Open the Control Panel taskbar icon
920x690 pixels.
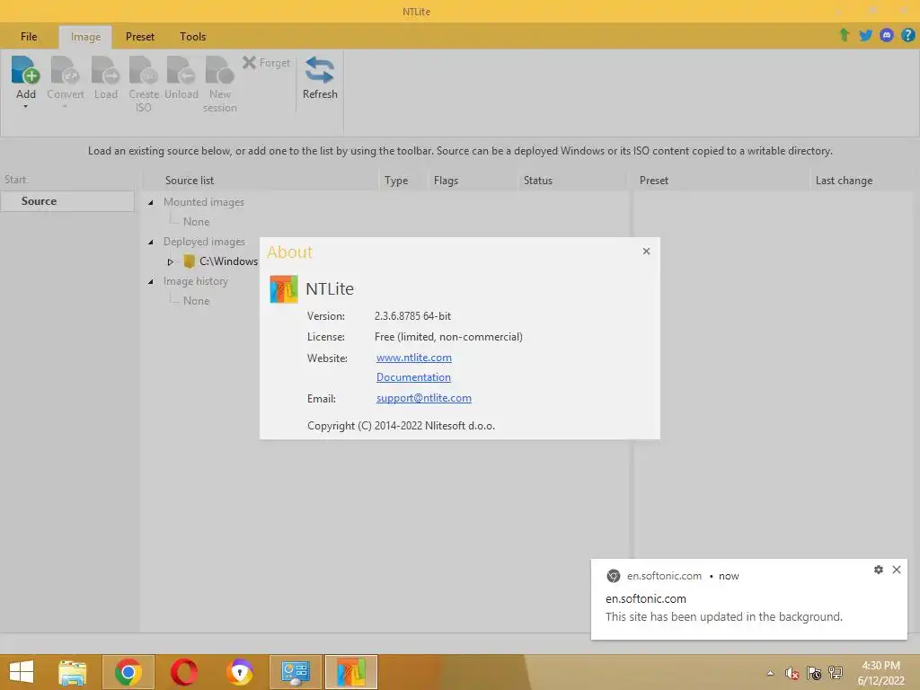click(295, 672)
